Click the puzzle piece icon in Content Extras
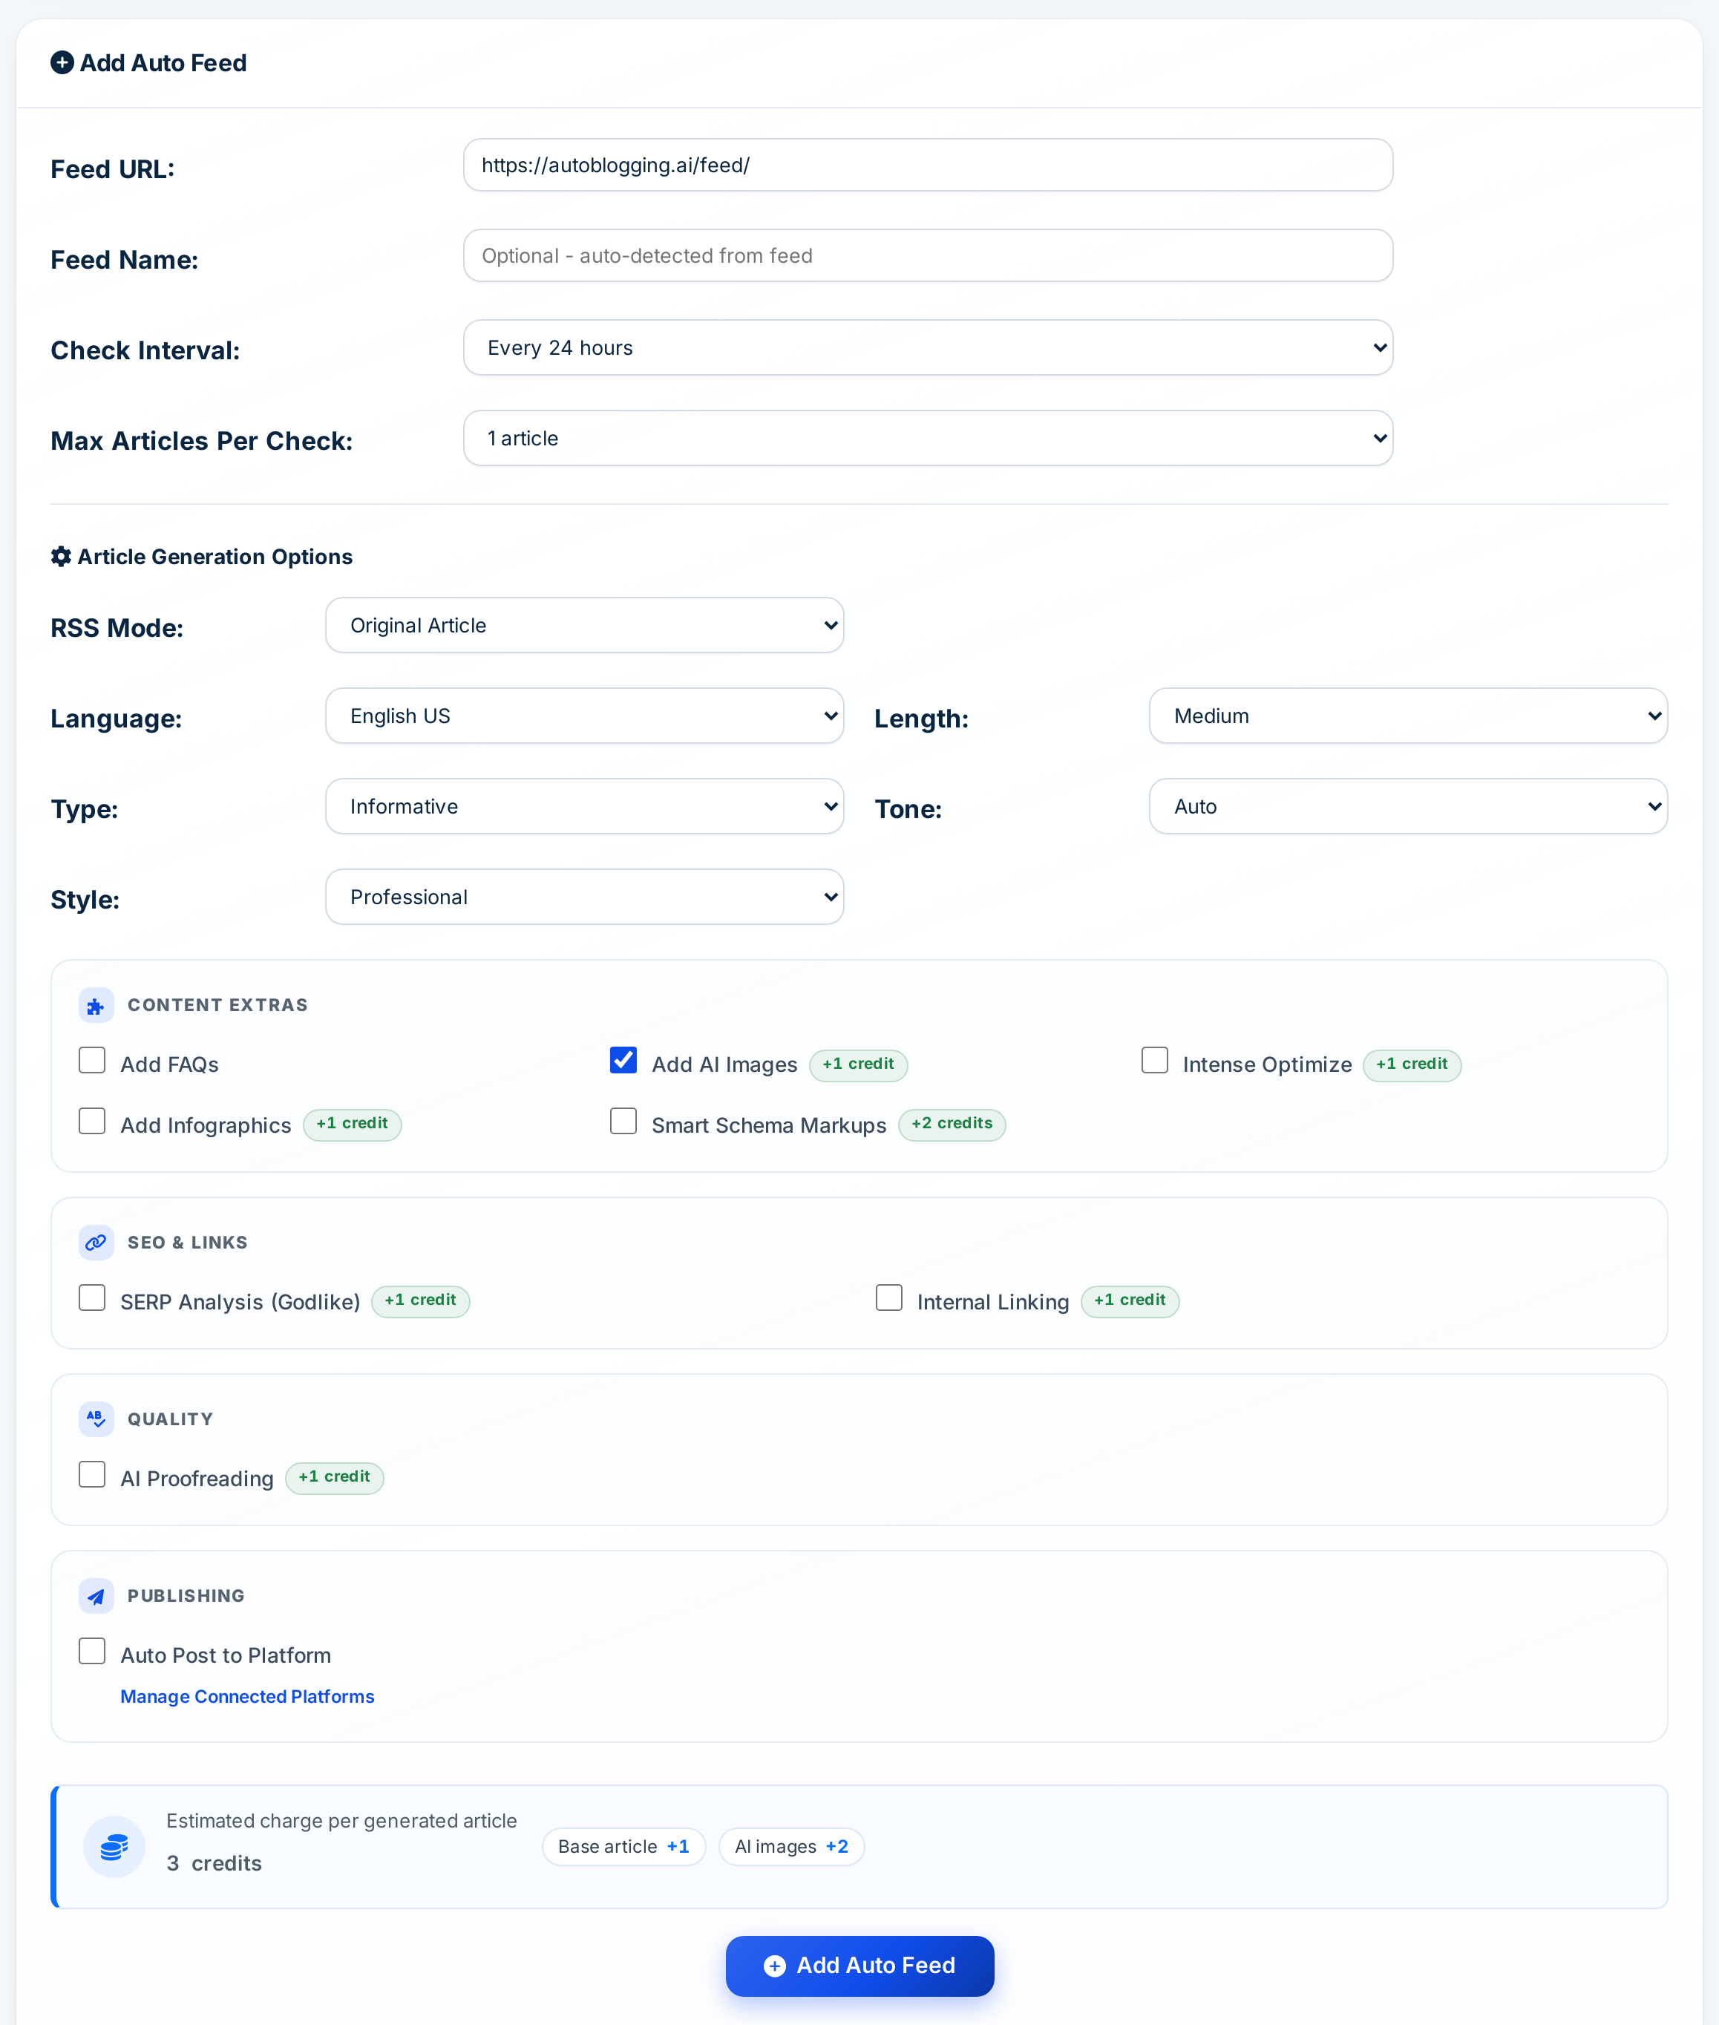 pyautogui.click(x=96, y=1006)
